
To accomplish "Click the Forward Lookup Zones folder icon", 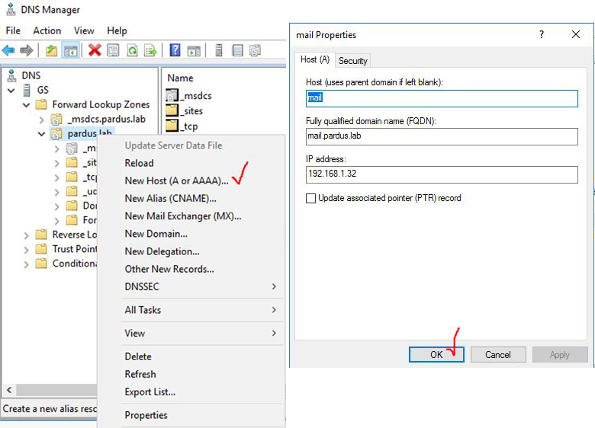I will (41, 104).
